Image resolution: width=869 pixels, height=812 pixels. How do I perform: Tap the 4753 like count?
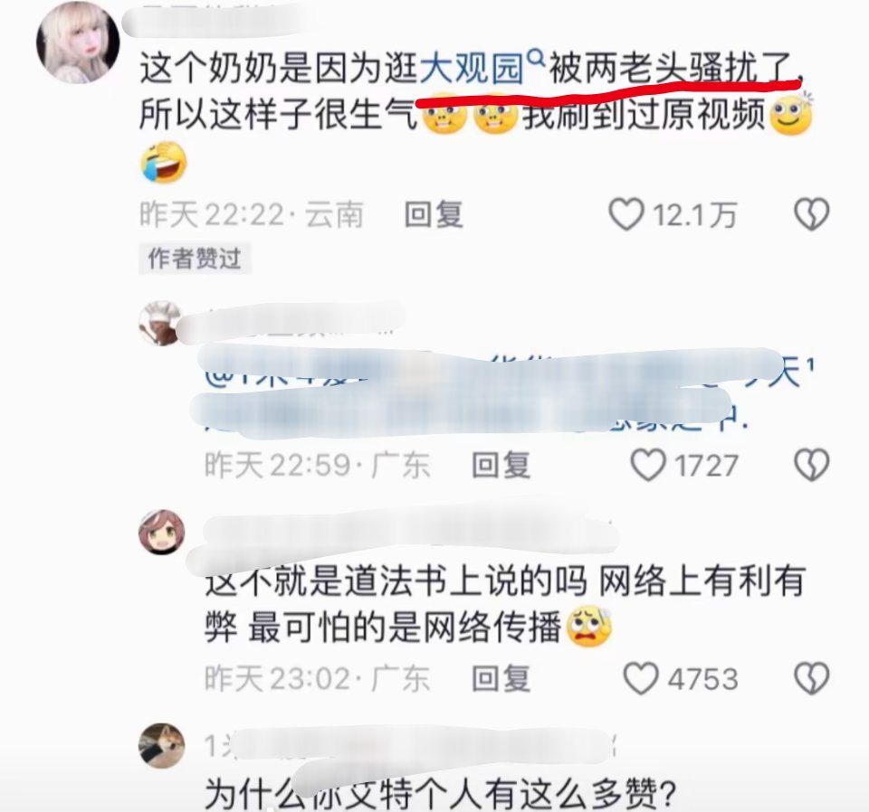pyautogui.click(x=702, y=679)
